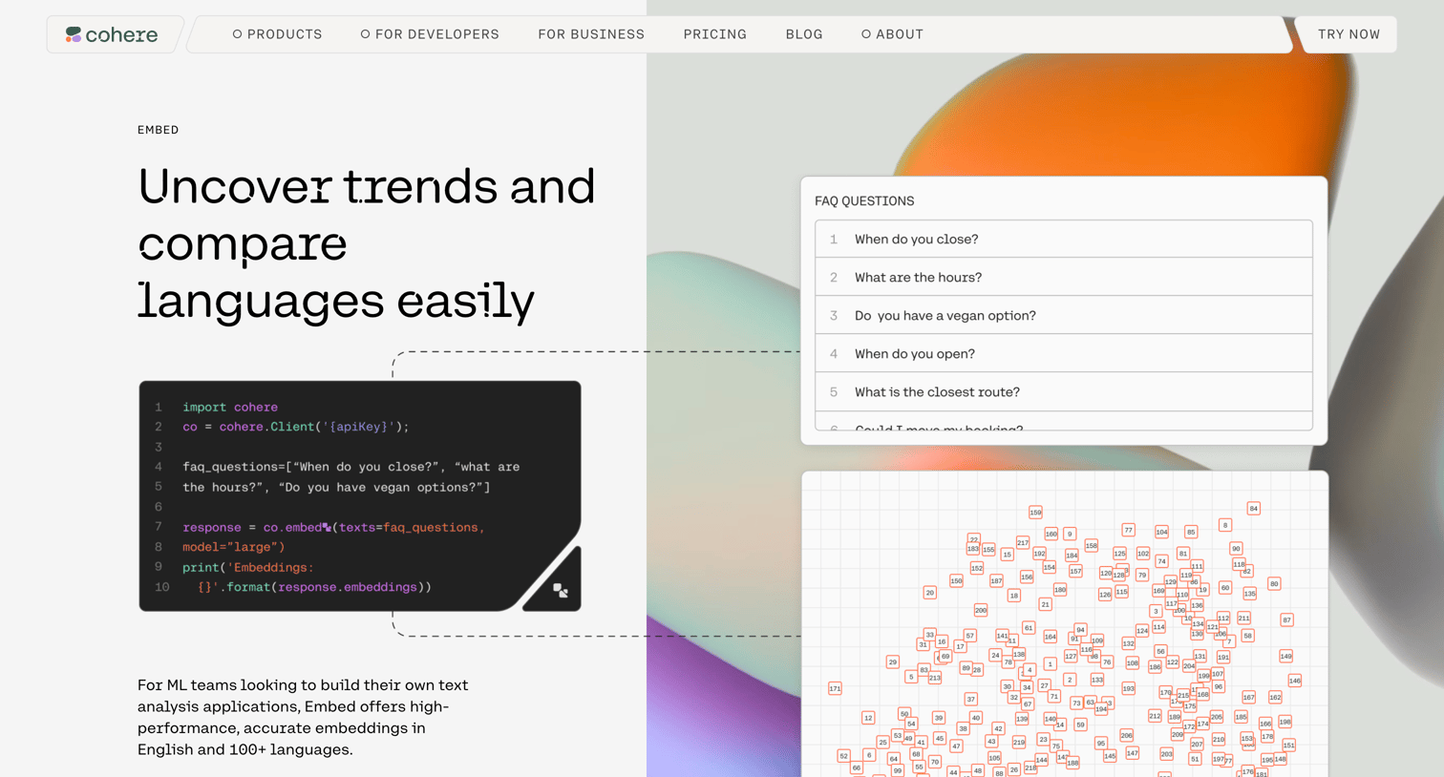Screen dimensions: 1444x777
Task: Click the 'Uncover trends and compare languages easily' heading
Action: (x=367, y=244)
